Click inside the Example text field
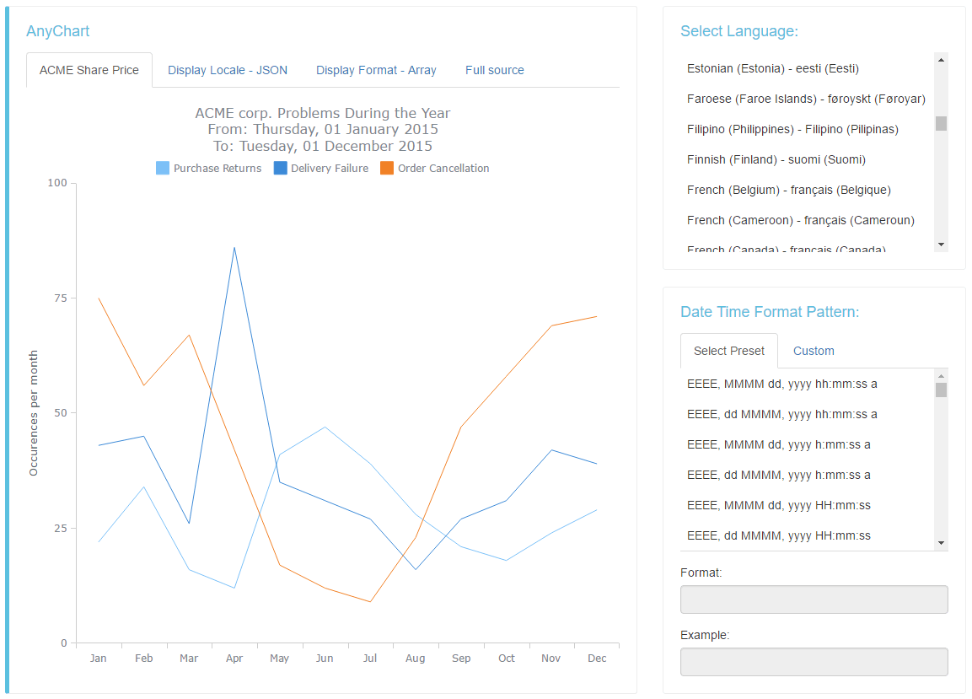 pyautogui.click(x=813, y=662)
